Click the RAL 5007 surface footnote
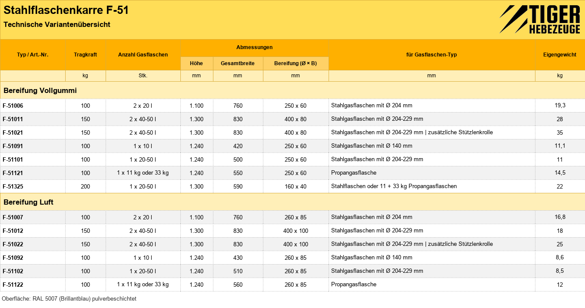The width and height of the screenshot is (585, 308). [69, 299]
